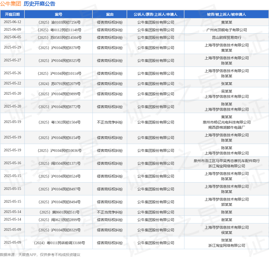Click the date 2025-06-12
This screenshot has width=269, height=257.
tap(12, 22)
